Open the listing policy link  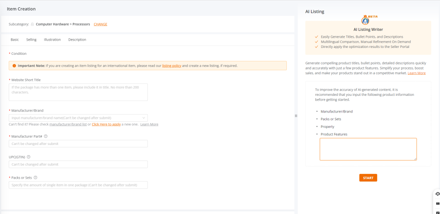172,66
